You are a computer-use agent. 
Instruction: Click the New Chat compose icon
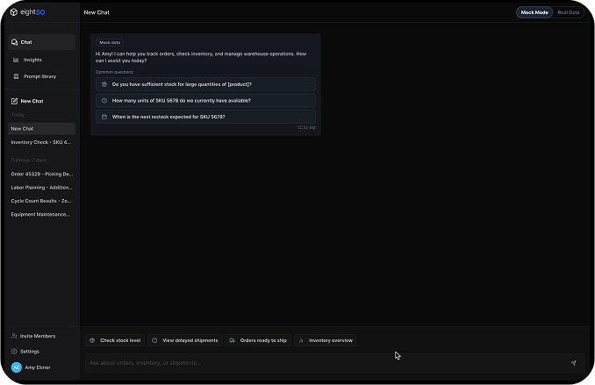click(x=15, y=101)
